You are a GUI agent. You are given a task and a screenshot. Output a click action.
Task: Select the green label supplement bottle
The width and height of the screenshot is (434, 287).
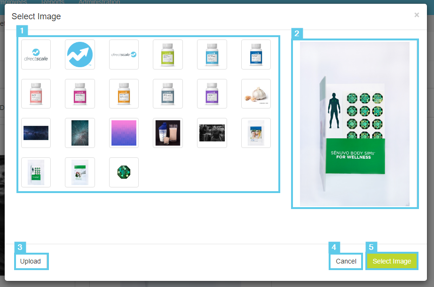pyautogui.click(x=168, y=54)
